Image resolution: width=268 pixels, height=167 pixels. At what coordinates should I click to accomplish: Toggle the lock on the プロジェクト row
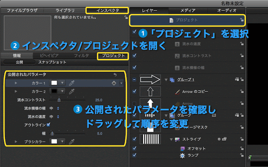(242, 20)
